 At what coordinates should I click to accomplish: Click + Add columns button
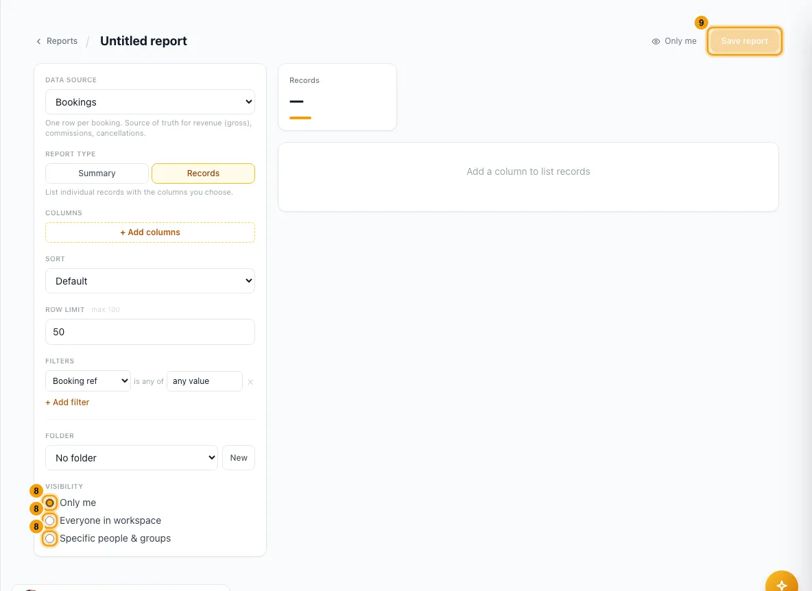tap(150, 232)
